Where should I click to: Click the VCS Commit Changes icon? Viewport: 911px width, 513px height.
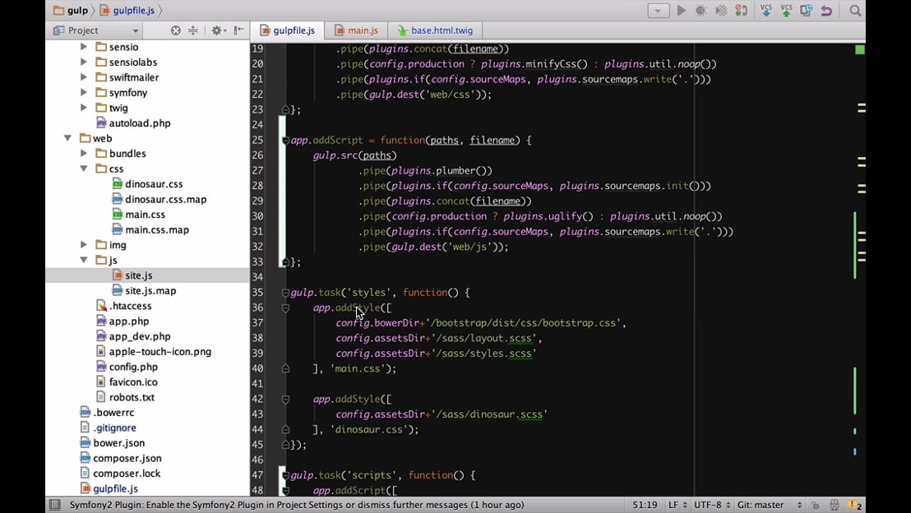point(786,11)
